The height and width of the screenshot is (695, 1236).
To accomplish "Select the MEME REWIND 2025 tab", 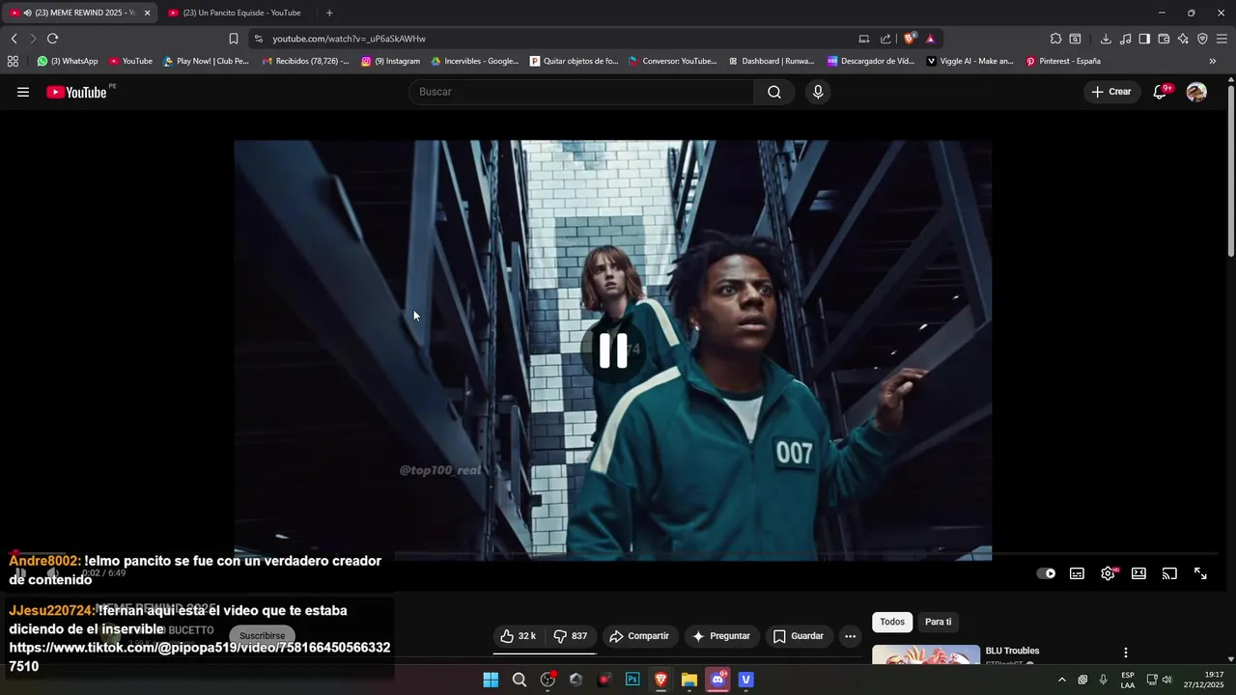I will click(77, 13).
